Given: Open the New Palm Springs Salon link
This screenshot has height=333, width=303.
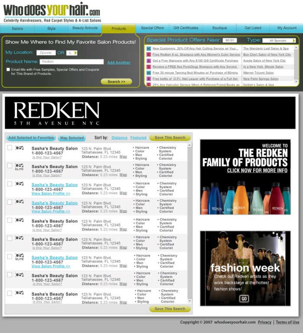Looking at the screenshot, I should tap(261, 79).
